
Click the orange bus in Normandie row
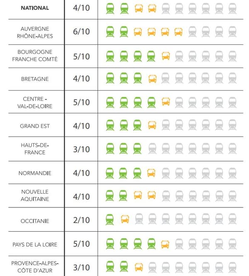[x=151, y=173]
